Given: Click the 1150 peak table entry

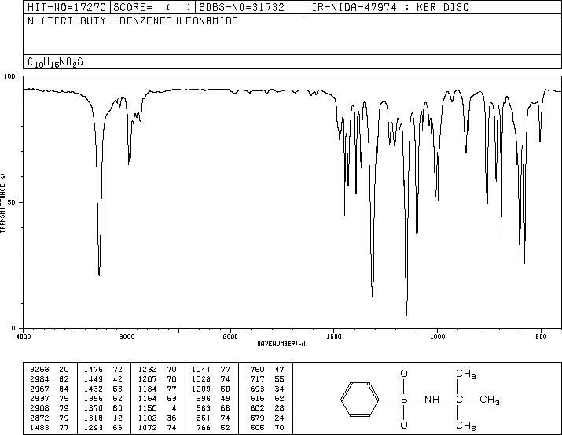Looking at the screenshot, I should click(157, 408).
